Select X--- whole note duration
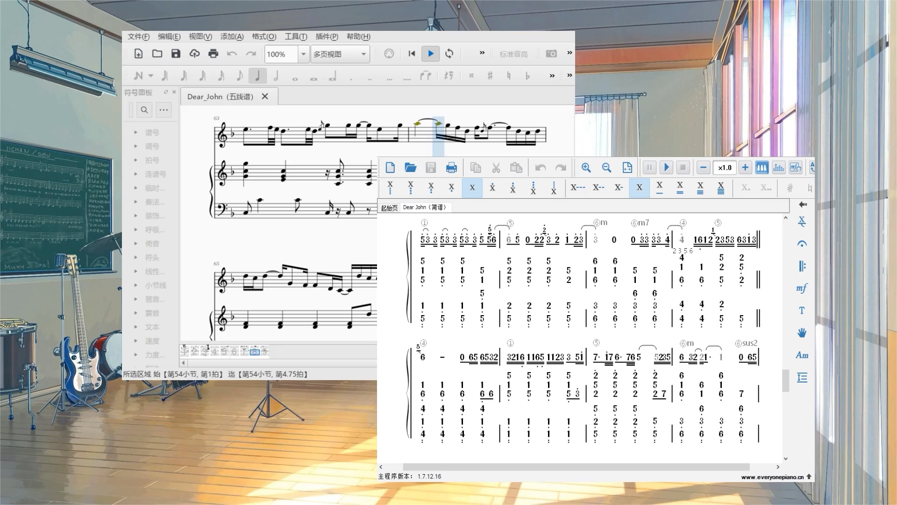This screenshot has height=505, width=897. [577, 188]
